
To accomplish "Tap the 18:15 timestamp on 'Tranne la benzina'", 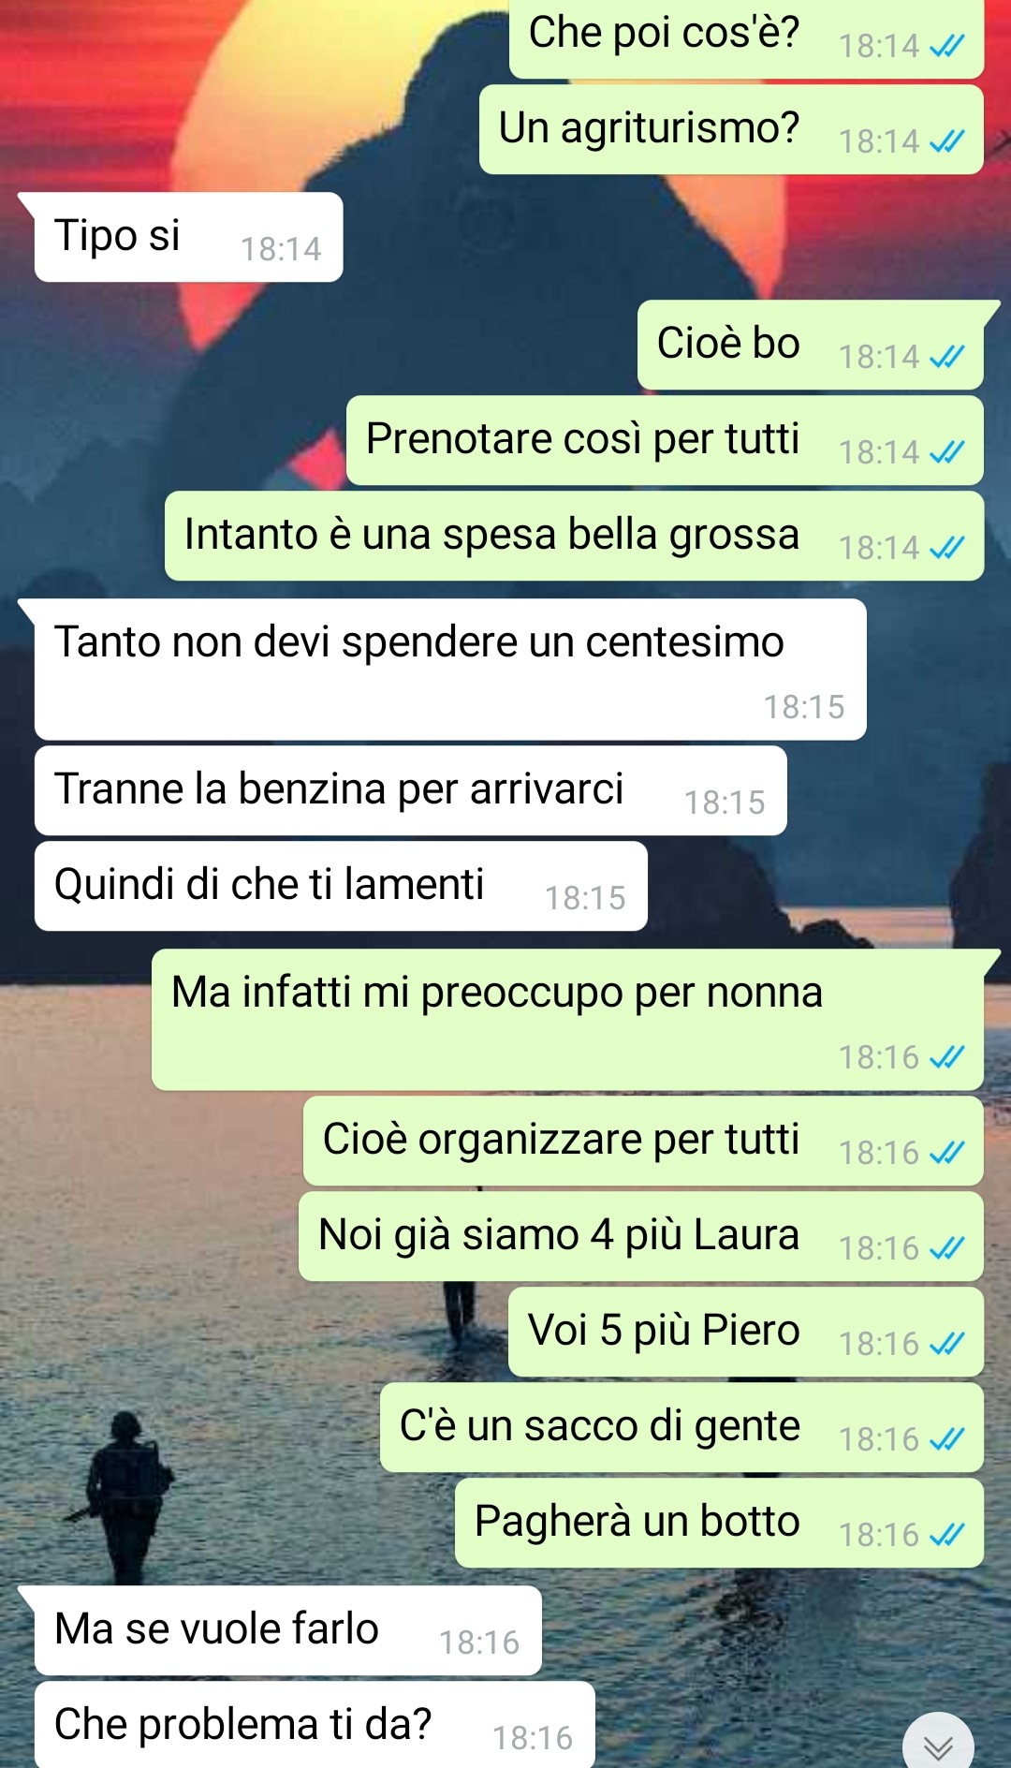I will click(x=725, y=803).
